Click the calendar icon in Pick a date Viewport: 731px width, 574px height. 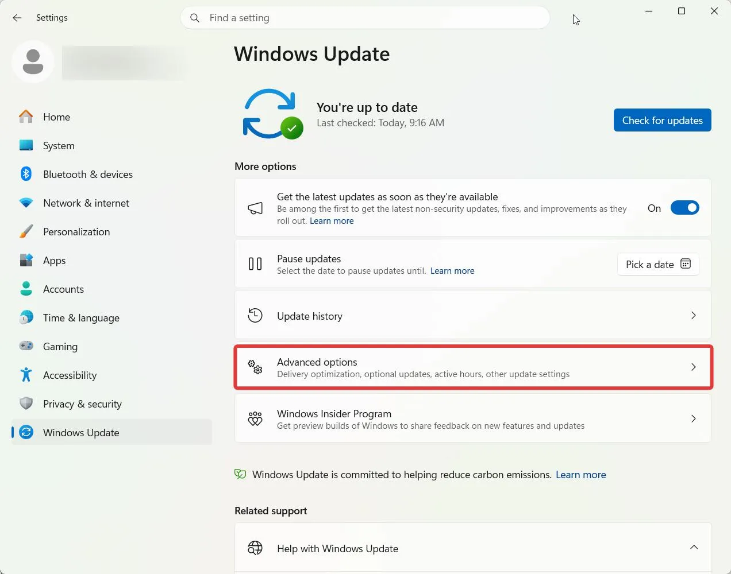click(686, 264)
